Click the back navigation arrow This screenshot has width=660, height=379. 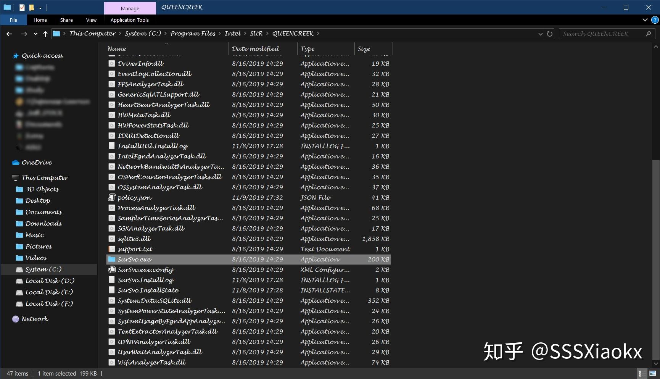tap(9, 34)
